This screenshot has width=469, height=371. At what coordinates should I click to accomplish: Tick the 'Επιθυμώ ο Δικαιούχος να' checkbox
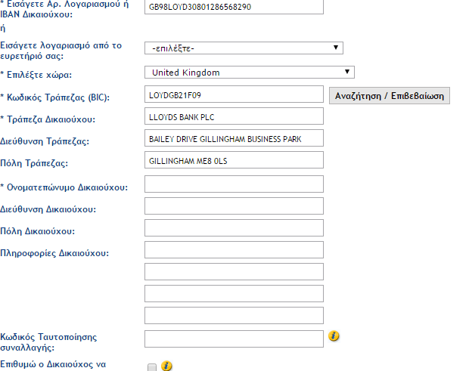152,367
